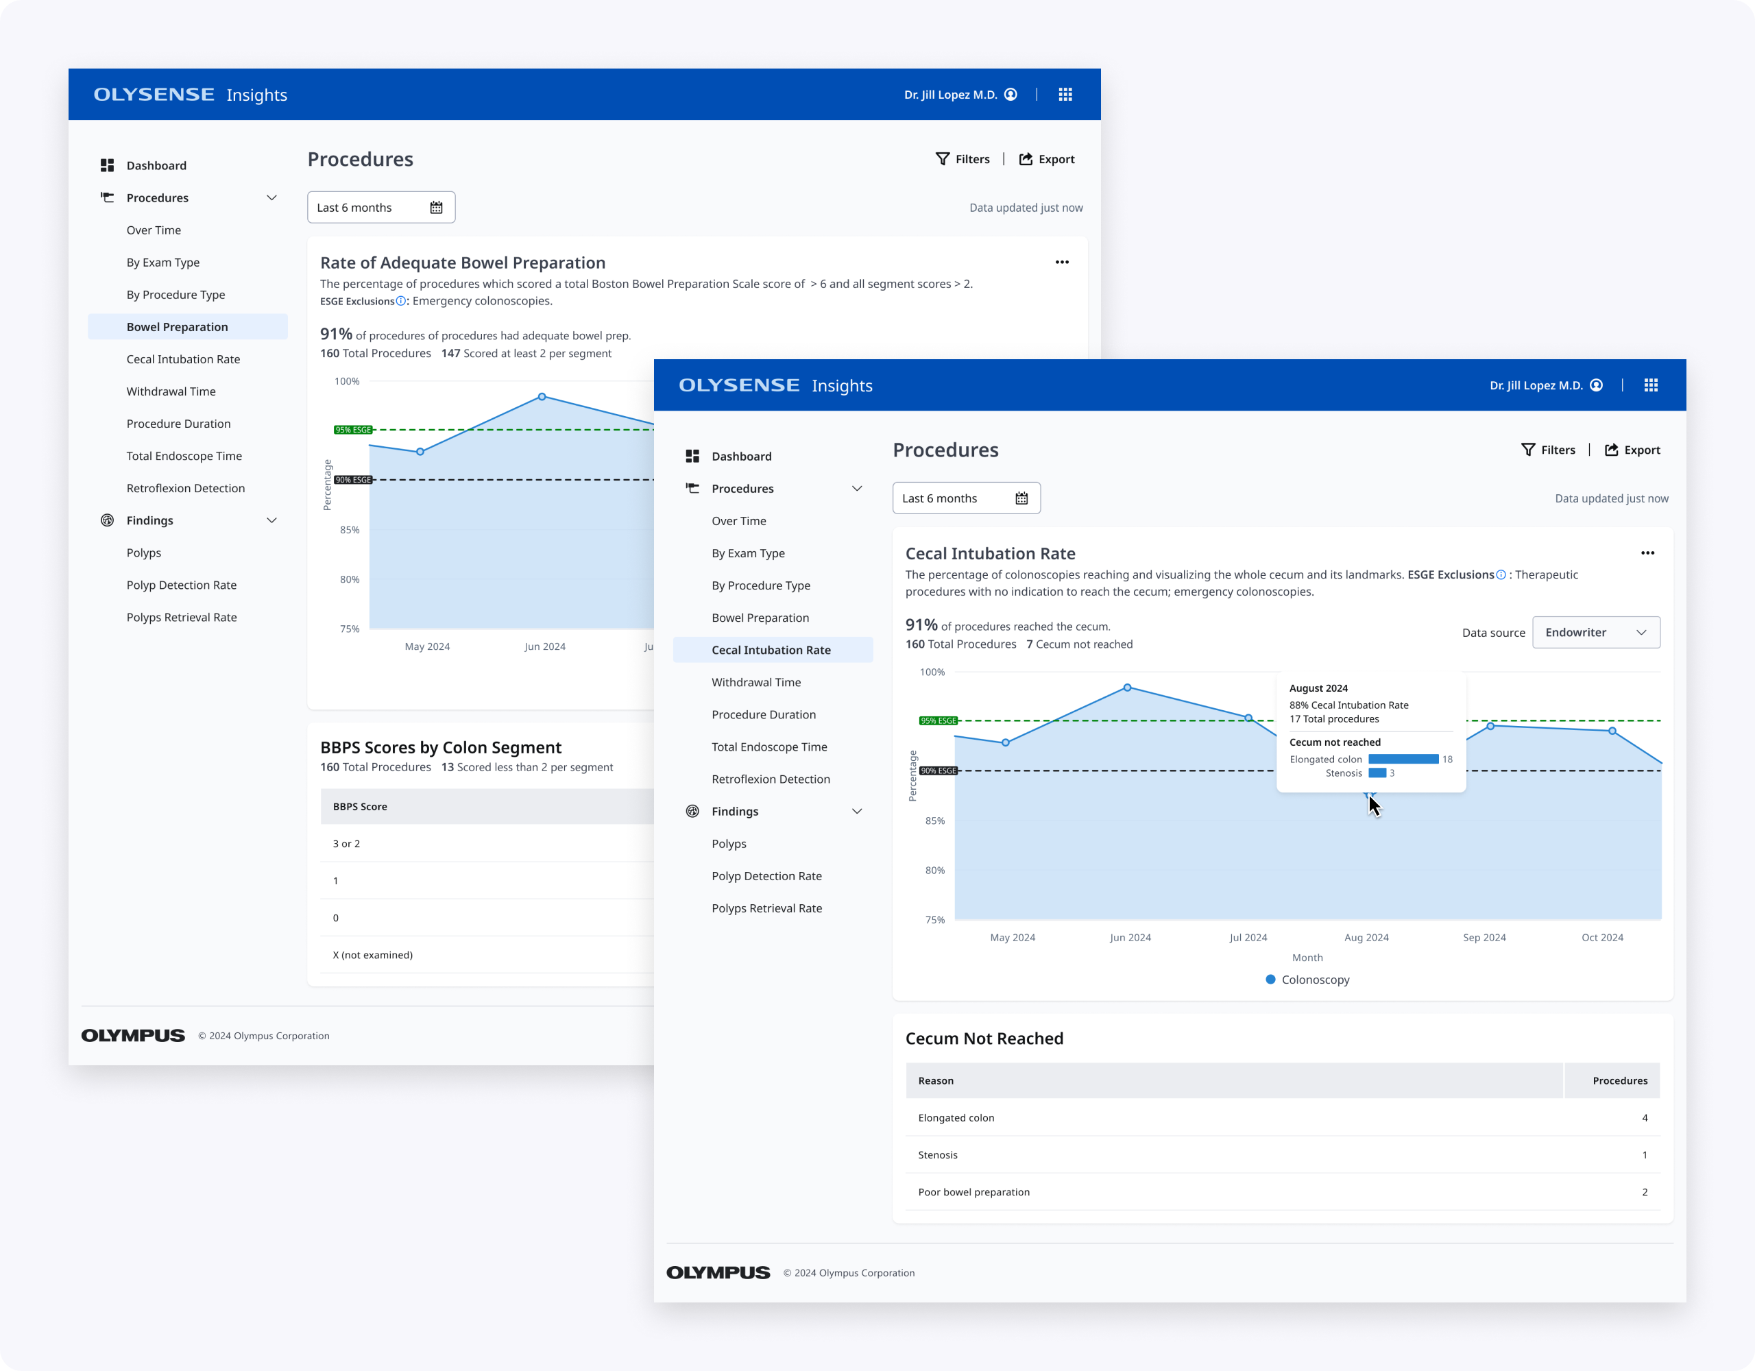
Task: Click the app grid icon in back window header
Action: click(1065, 94)
